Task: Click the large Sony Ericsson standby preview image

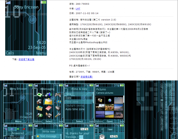Action: (26, 28)
